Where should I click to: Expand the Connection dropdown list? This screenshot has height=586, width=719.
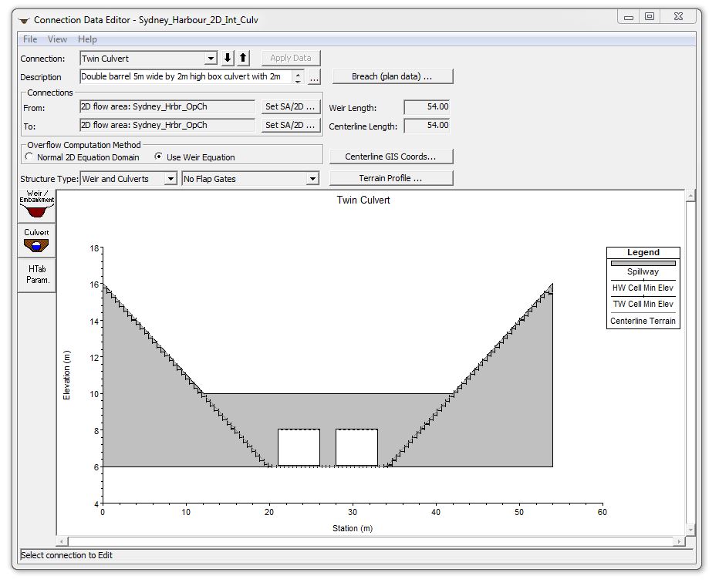[211, 59]
